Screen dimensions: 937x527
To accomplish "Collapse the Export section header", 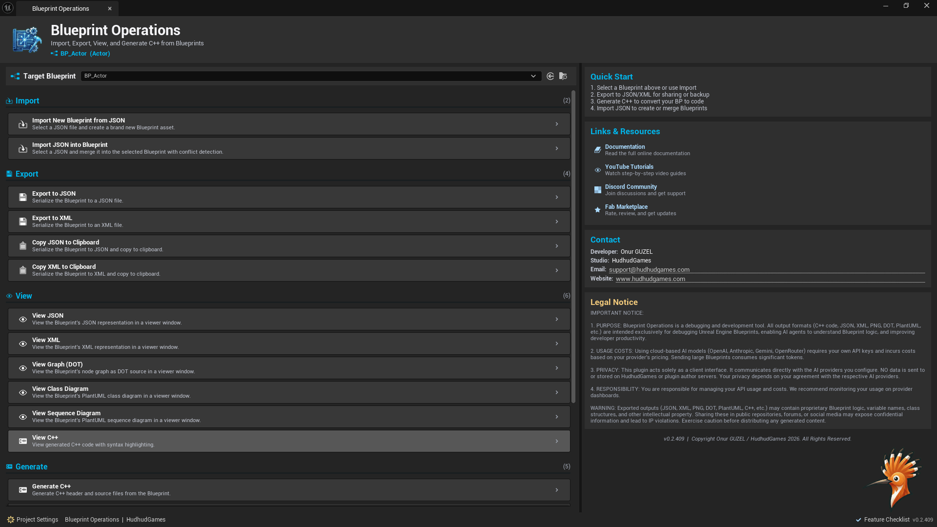I will pos(27,174).
